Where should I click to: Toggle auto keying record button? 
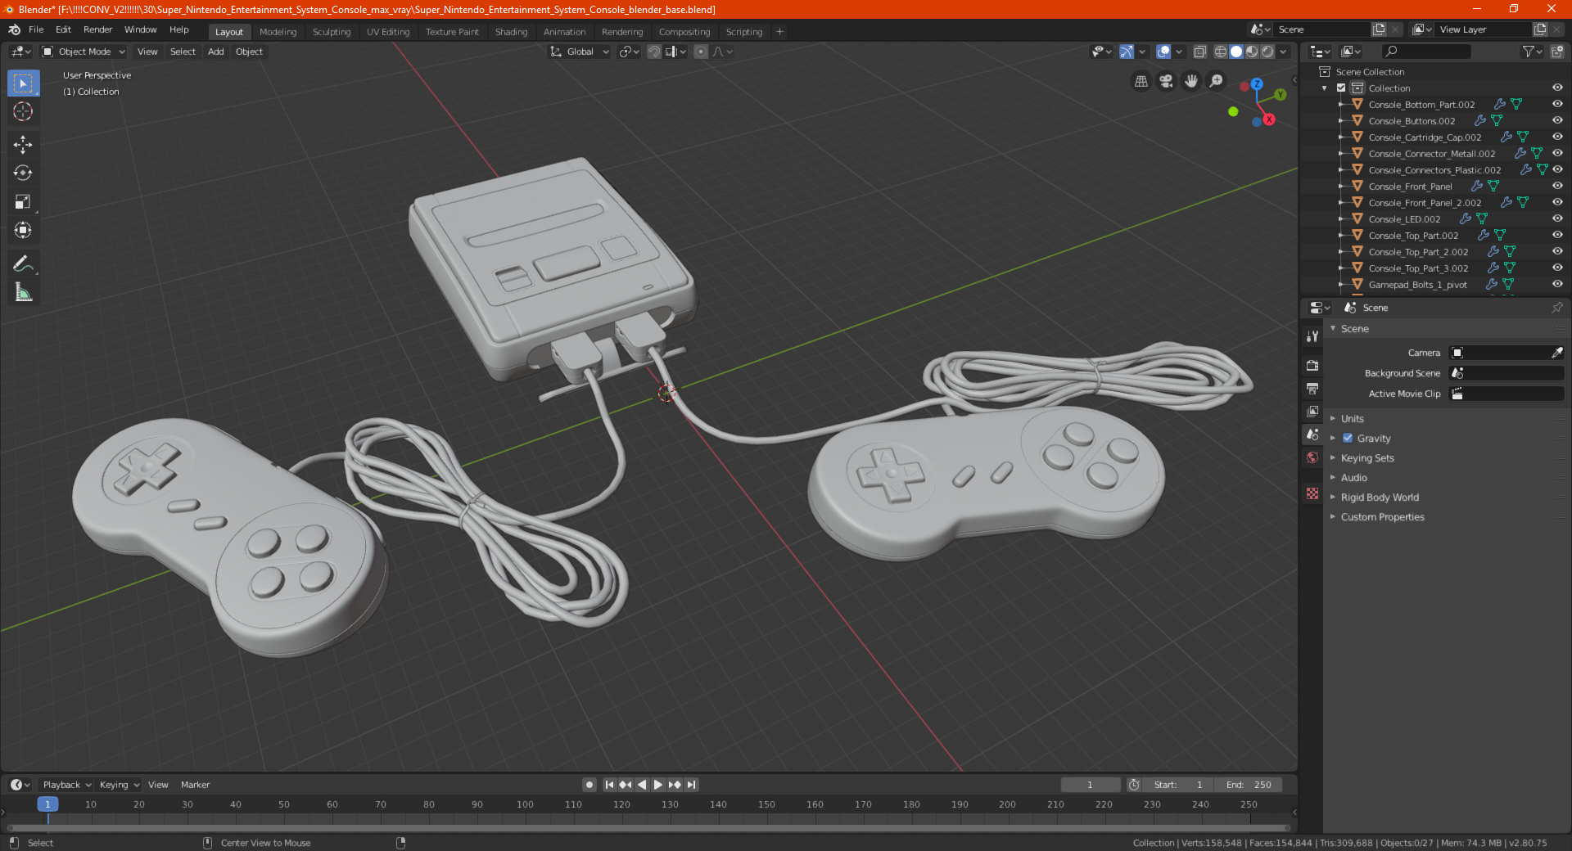tap(589, 785)
